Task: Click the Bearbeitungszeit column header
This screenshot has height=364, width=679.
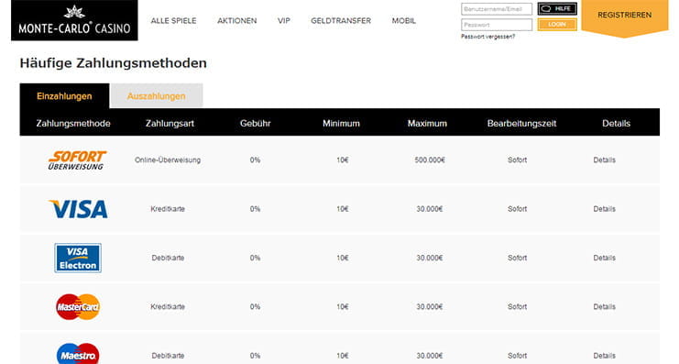Action: [x=521, y=124]
